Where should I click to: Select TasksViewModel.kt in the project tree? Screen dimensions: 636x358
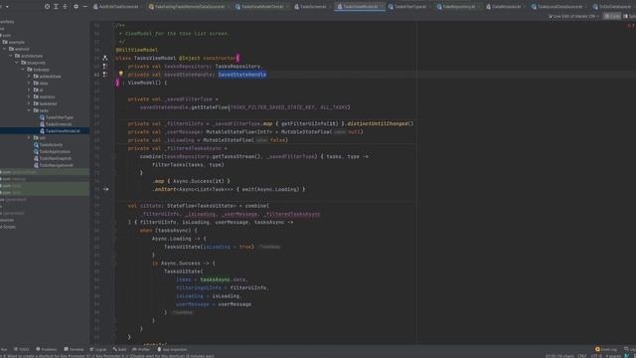(x=60, y=131)
